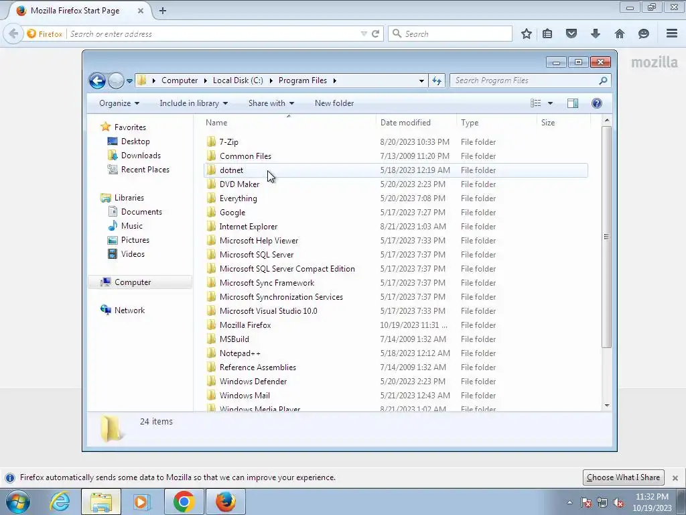Open Include in library dropdown

point(194,103)
